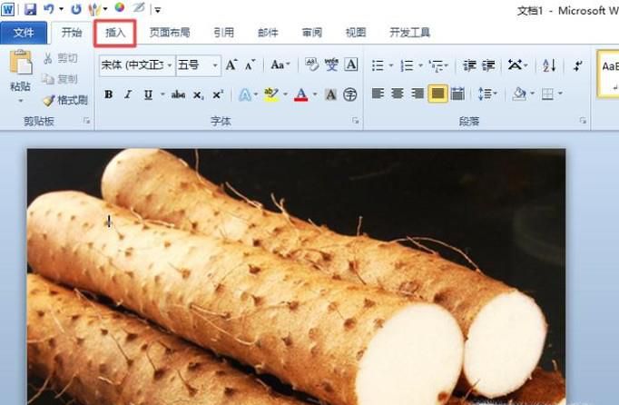This screenshot has width=619, height=405.
Task: Click the Phonetic Guide (wén) icon
Action: coord(331,64)
